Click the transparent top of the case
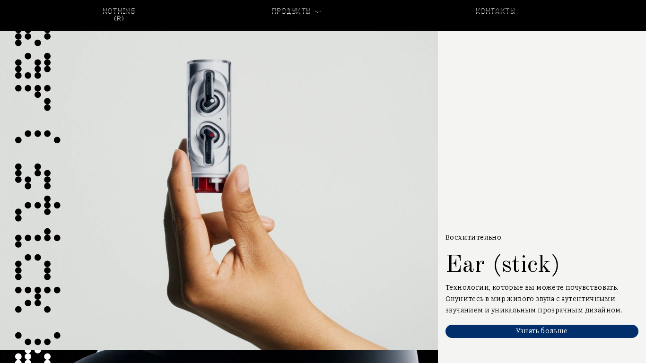 209,65
